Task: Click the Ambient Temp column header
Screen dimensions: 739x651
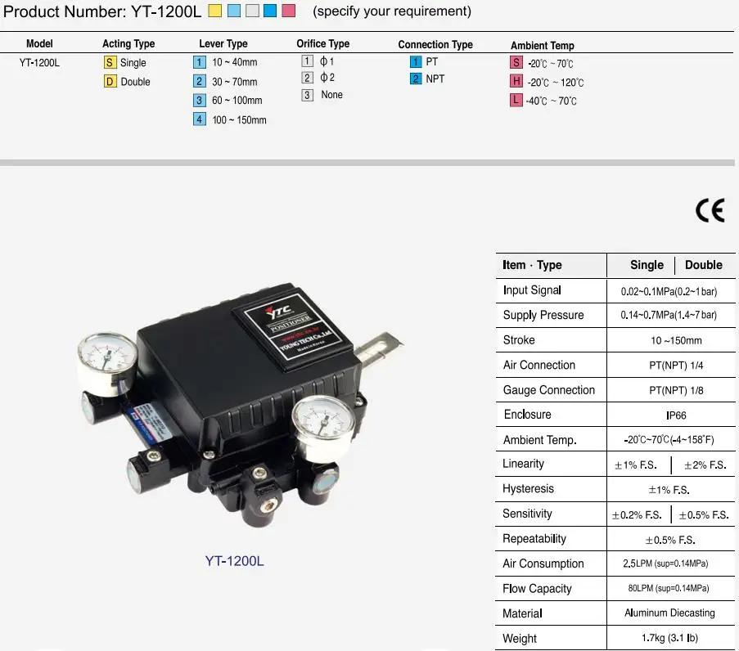Action: pos(543,46)
